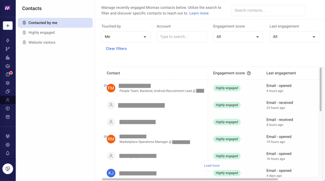Open the circled C sidebar icon
The width and height of the screenshot is (325, 181).
pyautogui.click(x=8, y=109)
